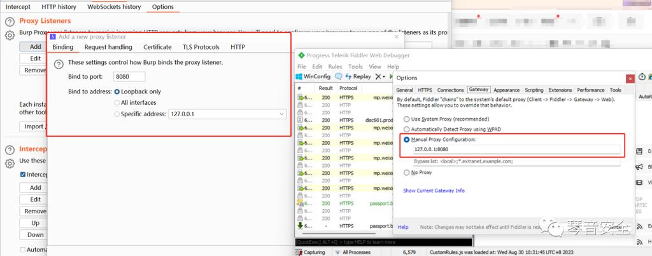The height and width of the screenshot is (256, 652).
Task: Open the Request handling tab
Action: 108,47
